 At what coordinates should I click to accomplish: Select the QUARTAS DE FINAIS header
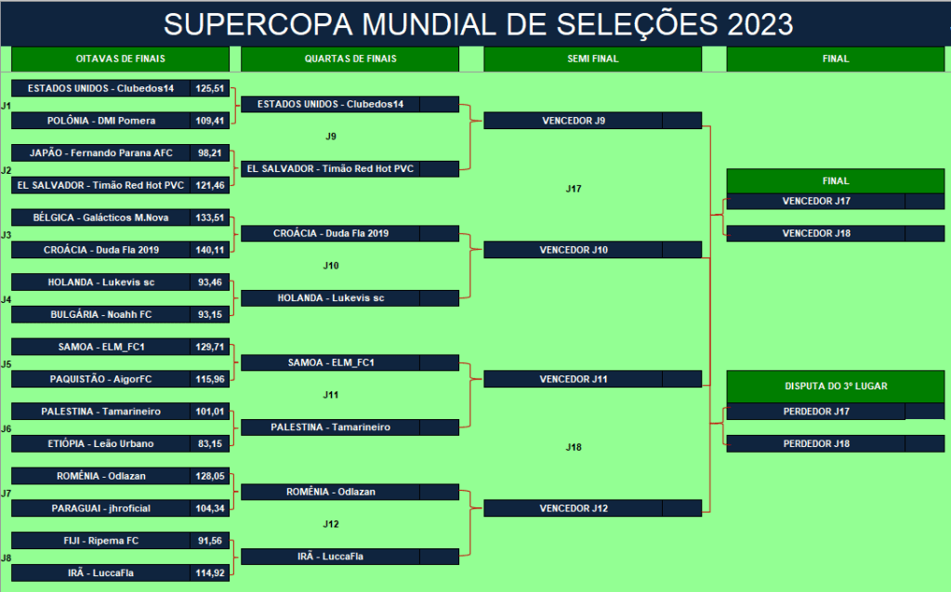pyautogui.click(x=350, y=59)
